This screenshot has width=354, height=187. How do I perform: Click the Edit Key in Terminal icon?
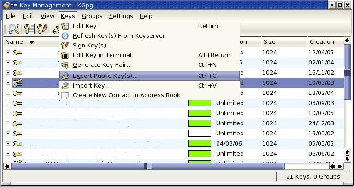pos(65,55)
